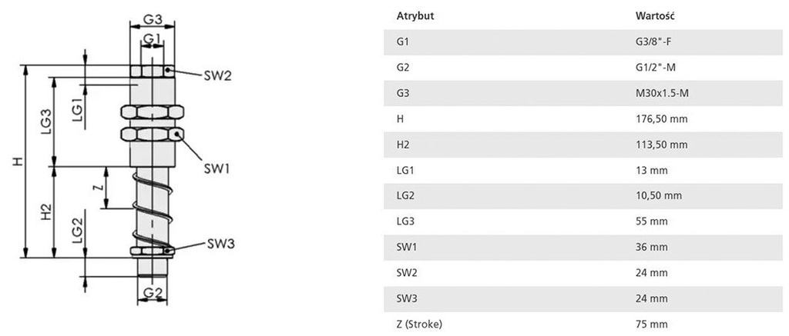Click the G3/8"-F value in table
The height and width of the screenshot is (336, 789).
pyautogui.click(x=653, y=42)
